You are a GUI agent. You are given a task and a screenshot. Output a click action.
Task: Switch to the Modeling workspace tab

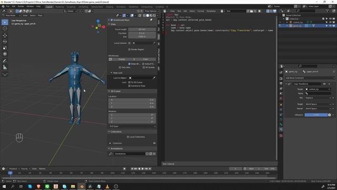pos(60,7)
